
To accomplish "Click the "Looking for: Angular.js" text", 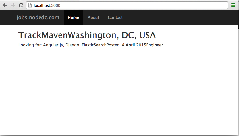I will (41, 45).
